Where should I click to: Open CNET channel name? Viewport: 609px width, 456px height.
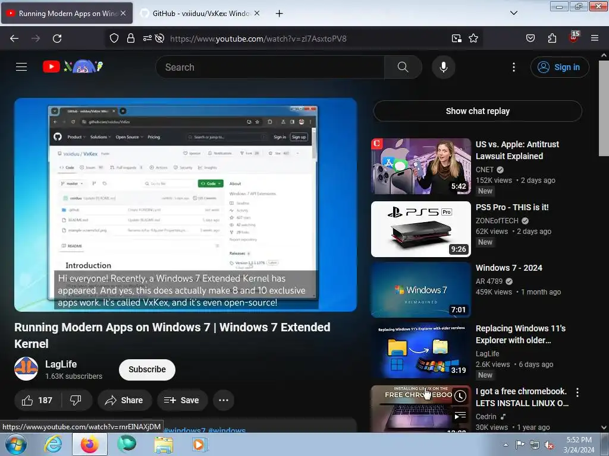click(485, 169)
